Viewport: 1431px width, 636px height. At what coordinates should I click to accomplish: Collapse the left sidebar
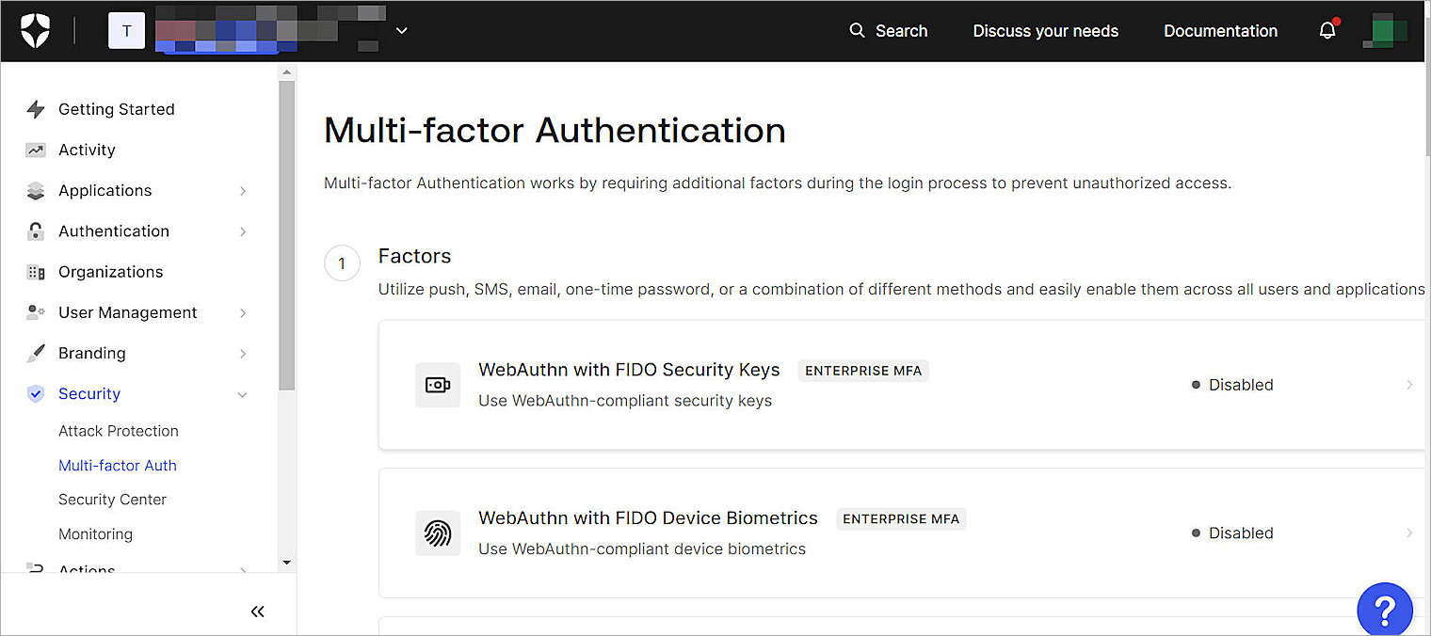[x=258, y=611]
